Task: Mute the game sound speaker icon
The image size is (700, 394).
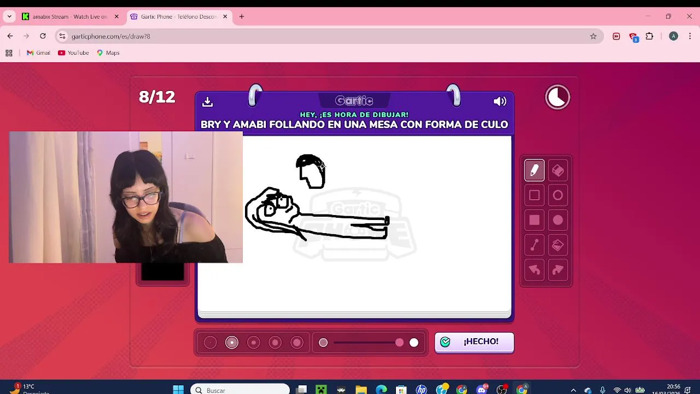Action: click(x=500, y=101)
